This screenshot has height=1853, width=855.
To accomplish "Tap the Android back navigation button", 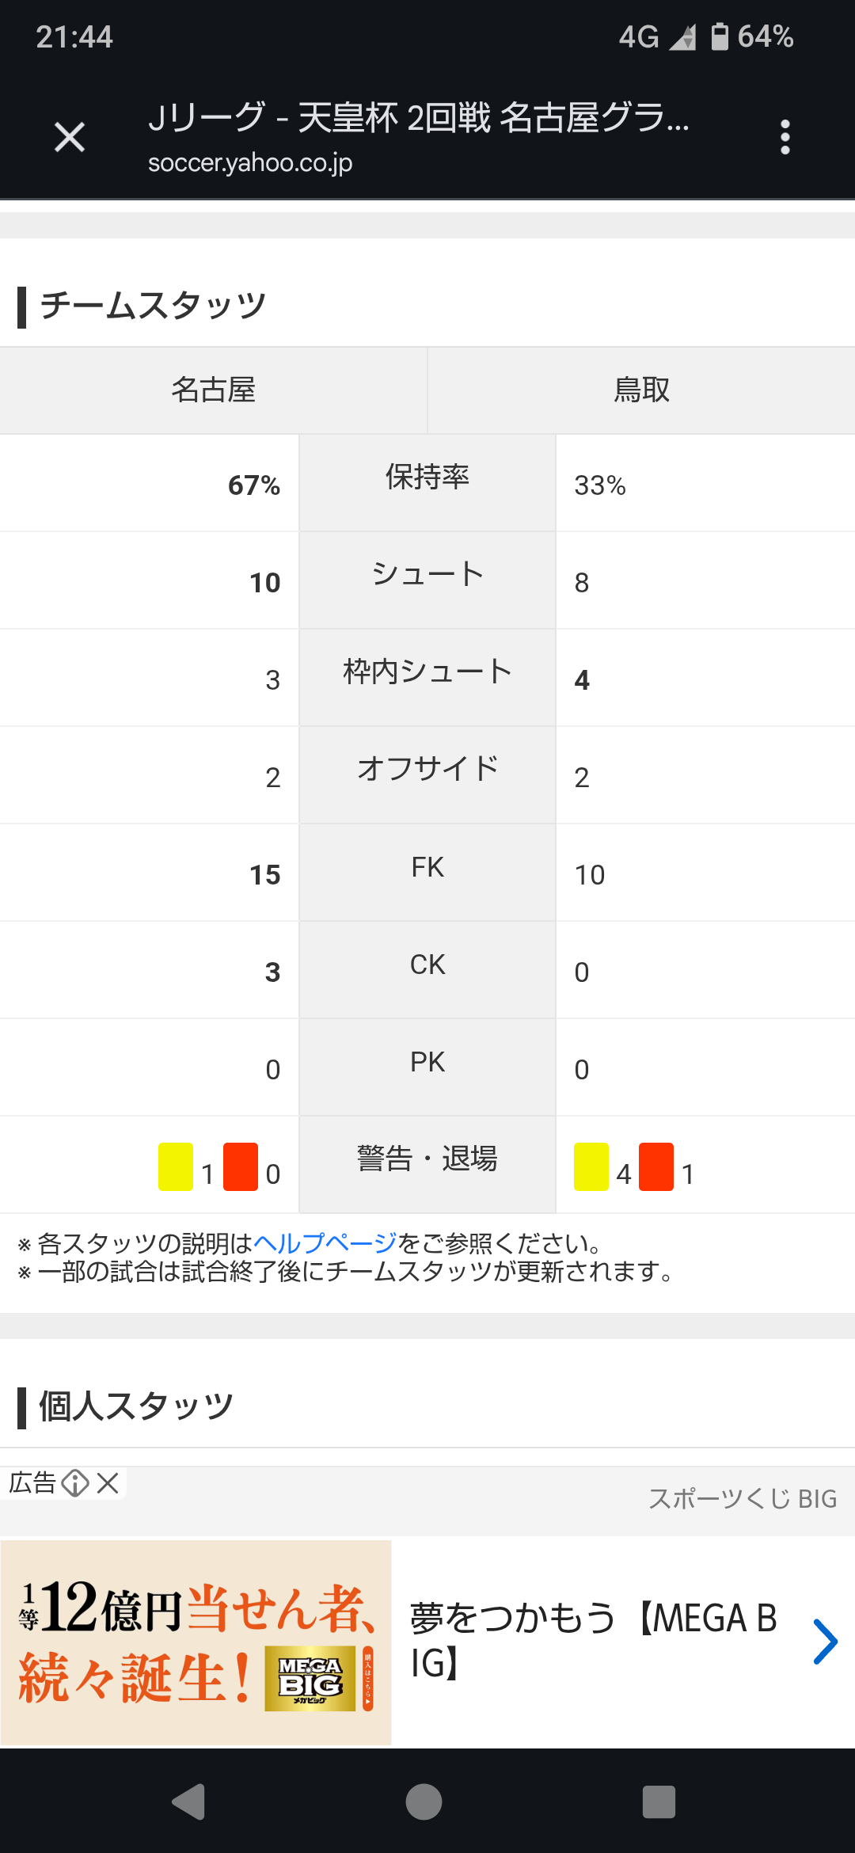I will click(x=189, y=1802).
